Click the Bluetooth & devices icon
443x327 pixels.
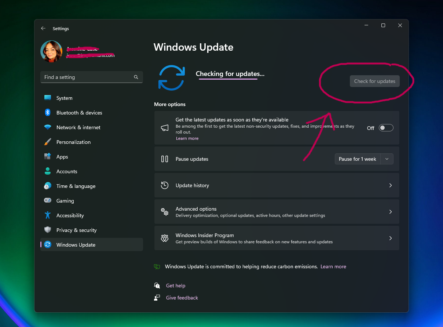point(48,113)
